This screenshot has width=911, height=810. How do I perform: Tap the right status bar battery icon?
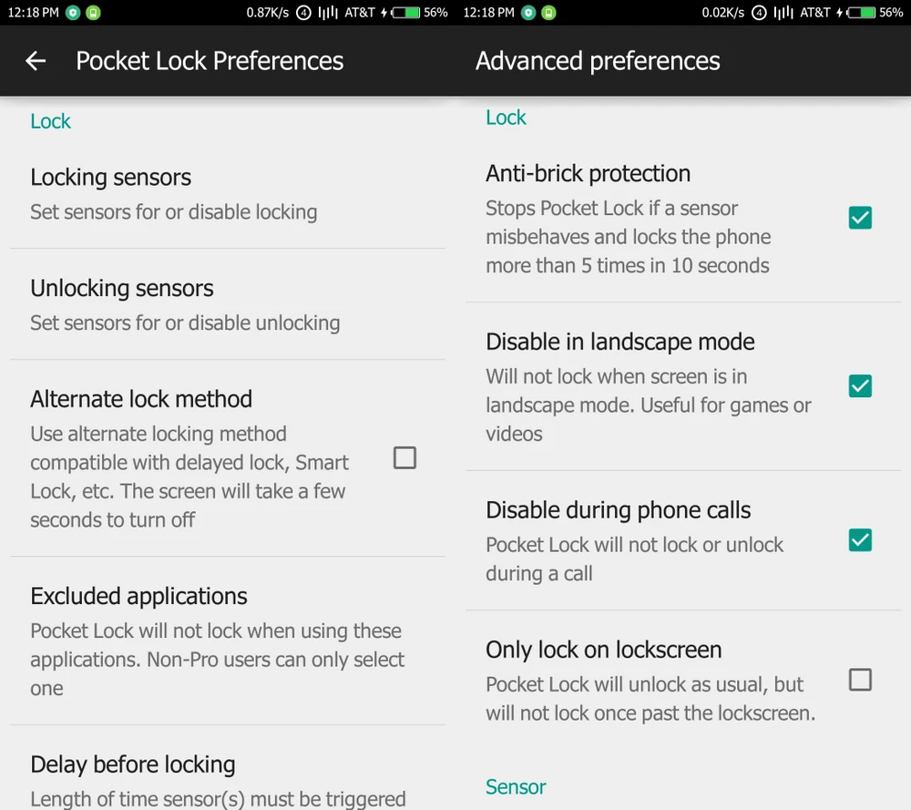(861, 13)
